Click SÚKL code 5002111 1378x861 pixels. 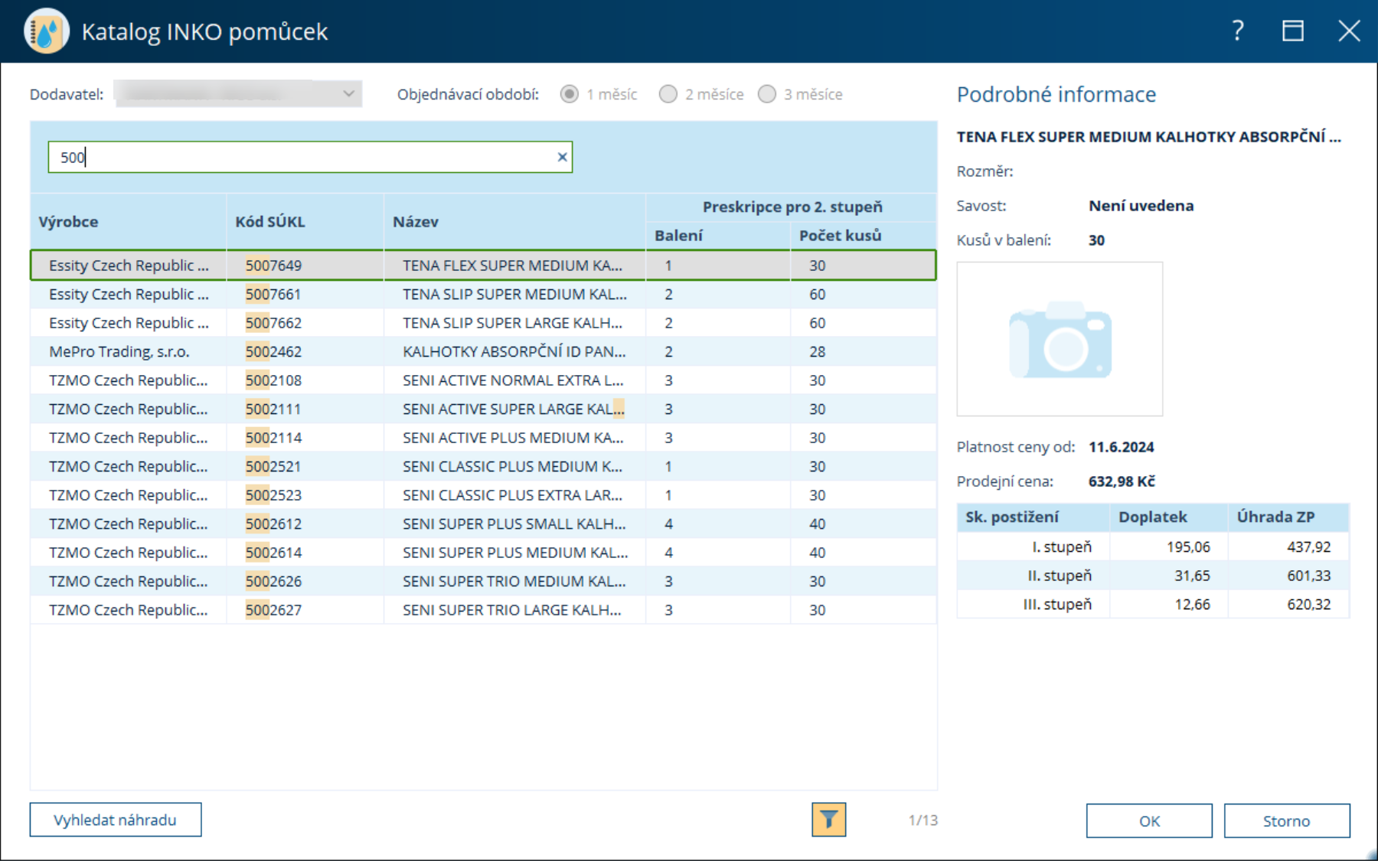[273, 409]
